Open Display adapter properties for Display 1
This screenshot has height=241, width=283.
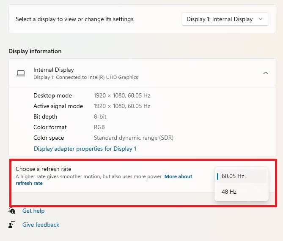pyautogui.click(x=85, y=149)
